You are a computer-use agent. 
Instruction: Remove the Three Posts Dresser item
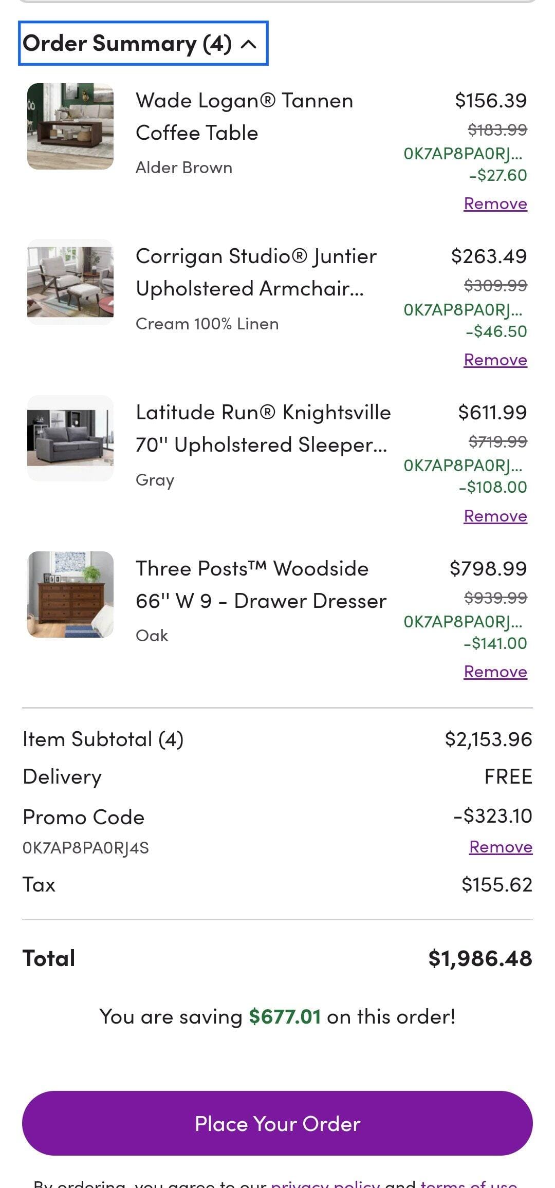(495, 672)
